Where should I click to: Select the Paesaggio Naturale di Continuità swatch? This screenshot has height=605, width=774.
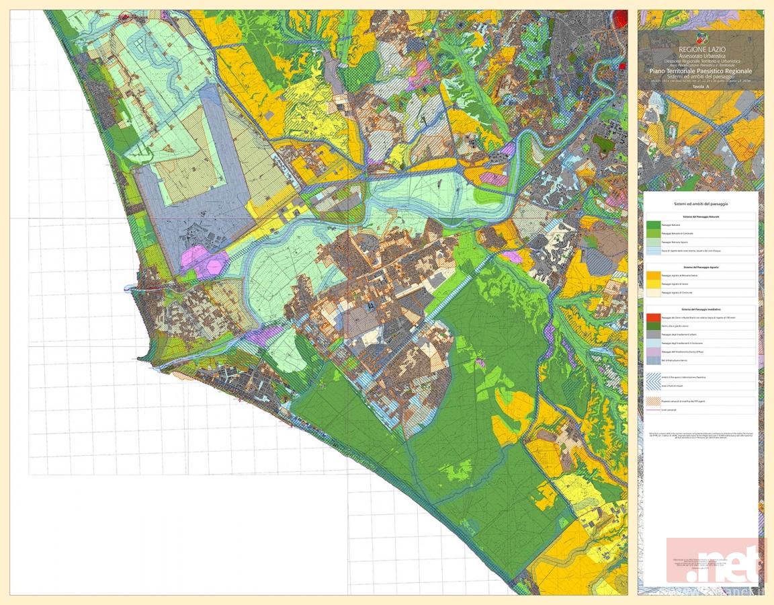point(652,233)
